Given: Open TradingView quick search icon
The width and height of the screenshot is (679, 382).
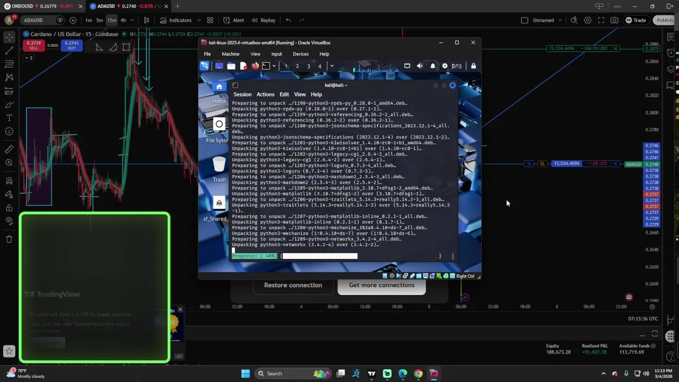Looking at the screenshot, I should coord(574,20).
